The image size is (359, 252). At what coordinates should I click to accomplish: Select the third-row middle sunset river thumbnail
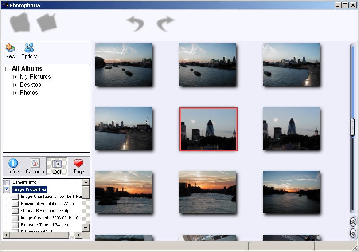click(x=207, y=192)
